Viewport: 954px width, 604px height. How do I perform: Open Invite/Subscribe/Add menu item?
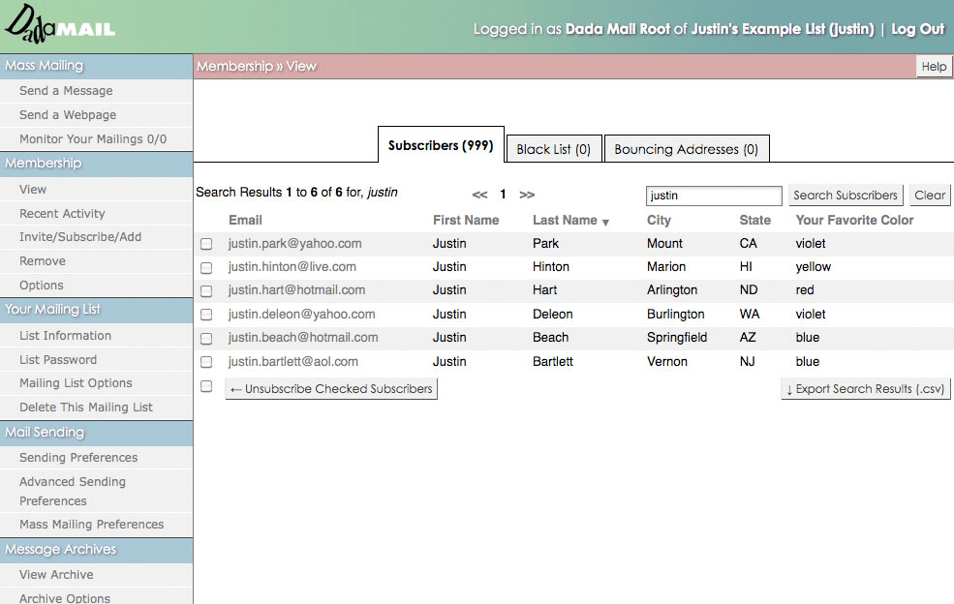click(80, 236)
